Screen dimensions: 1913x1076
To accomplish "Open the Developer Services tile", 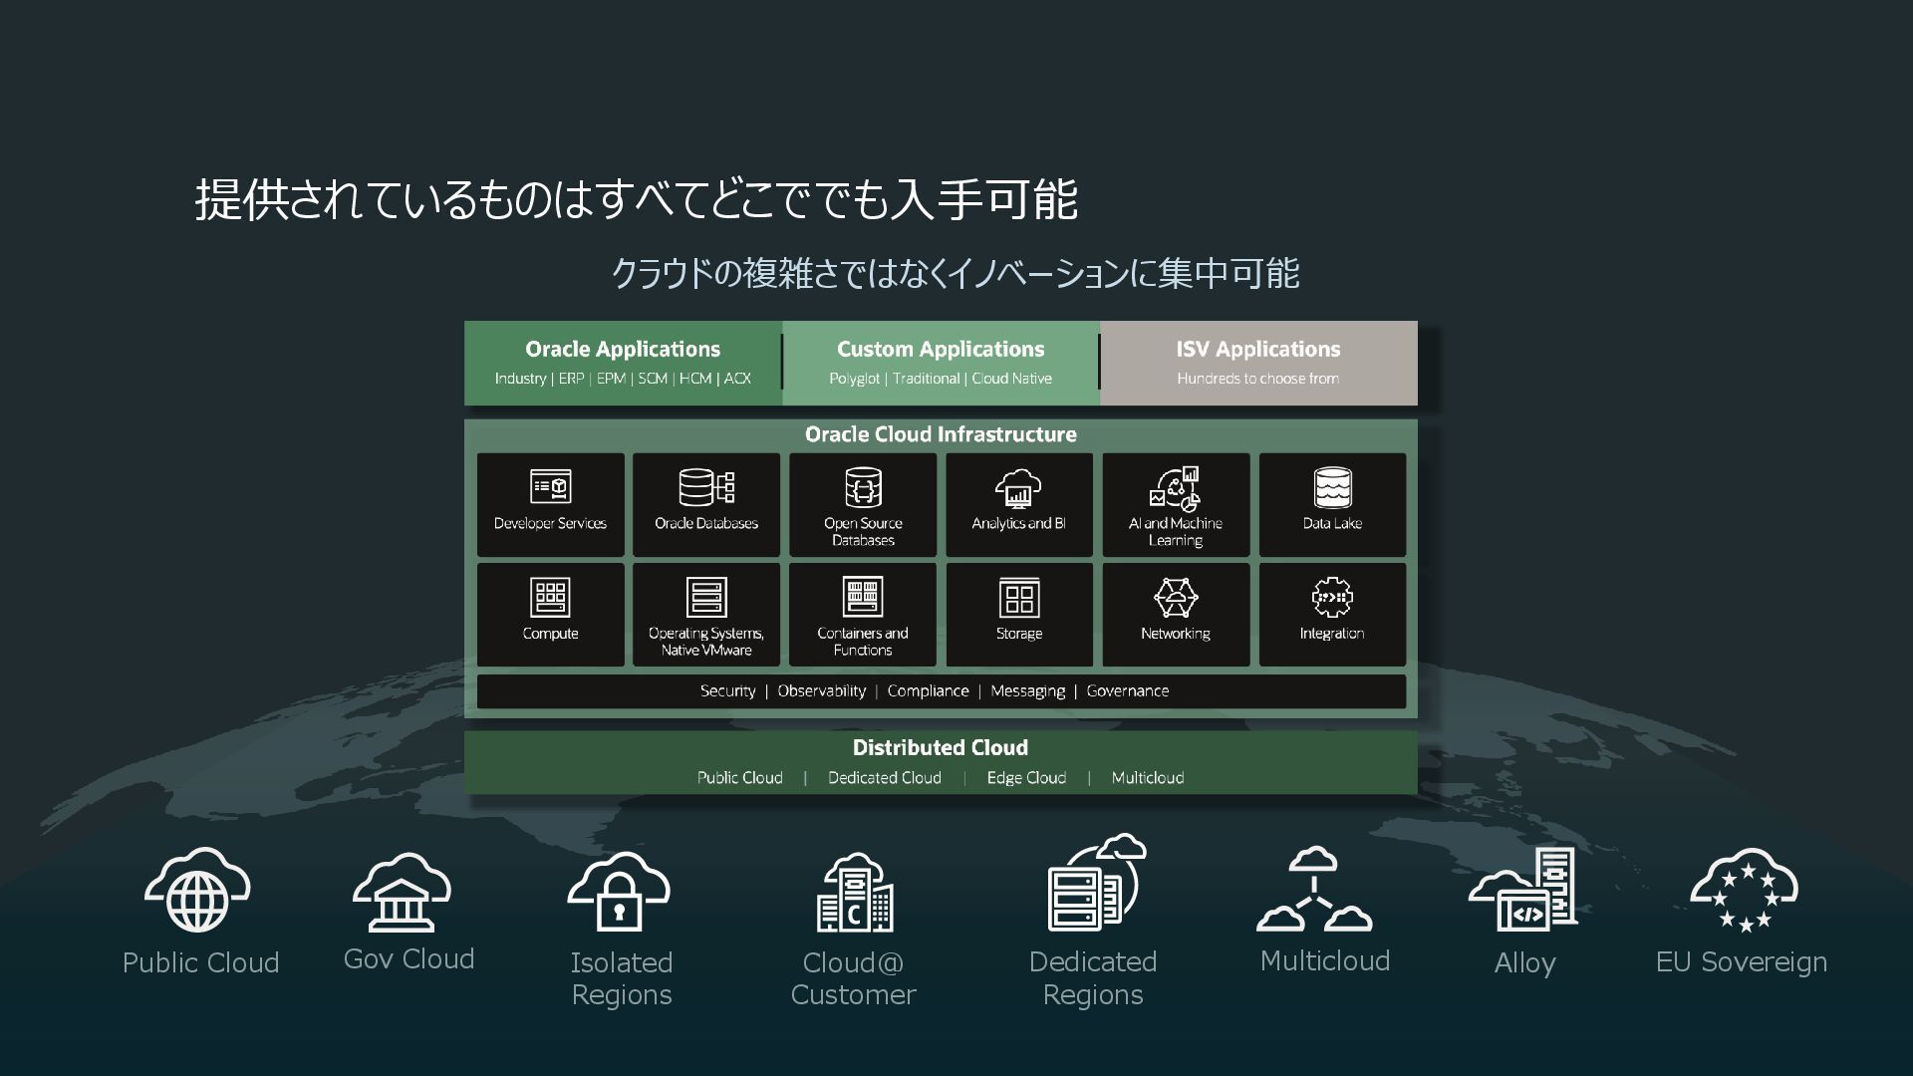I will tap(550, 504).
